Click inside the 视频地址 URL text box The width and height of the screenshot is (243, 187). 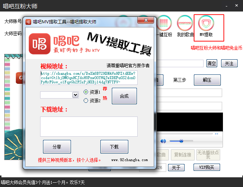(x=89, y=77)
